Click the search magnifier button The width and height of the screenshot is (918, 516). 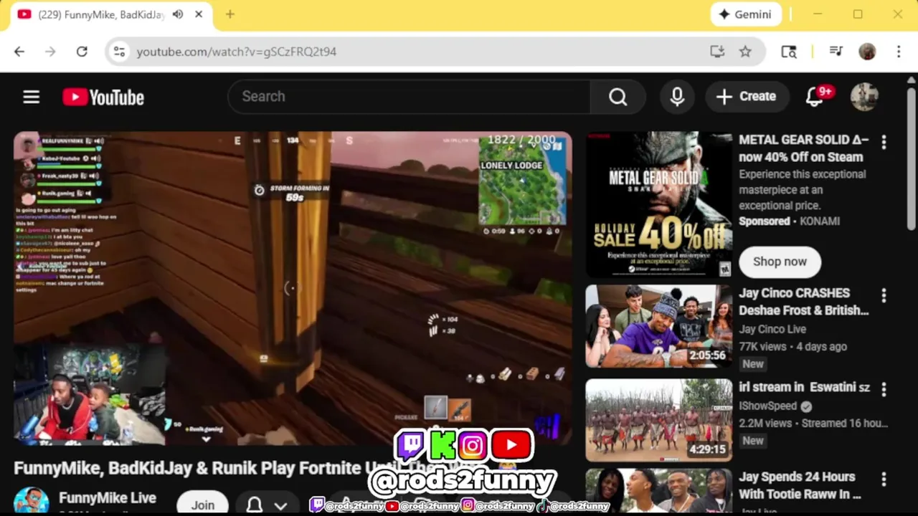pos(617,97)
